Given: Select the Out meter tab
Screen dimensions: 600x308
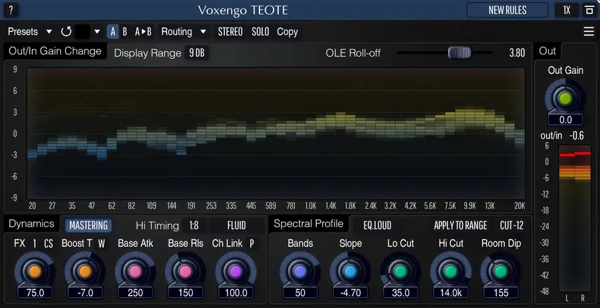Looking at the screenshot, I should tap(547, 51).
